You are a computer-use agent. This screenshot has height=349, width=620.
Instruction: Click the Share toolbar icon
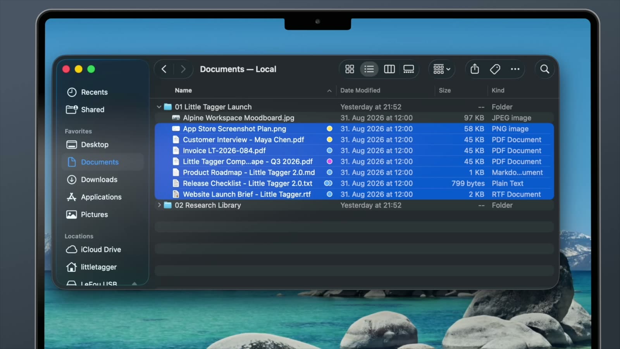pyautogui.click(x=475, y=69)
